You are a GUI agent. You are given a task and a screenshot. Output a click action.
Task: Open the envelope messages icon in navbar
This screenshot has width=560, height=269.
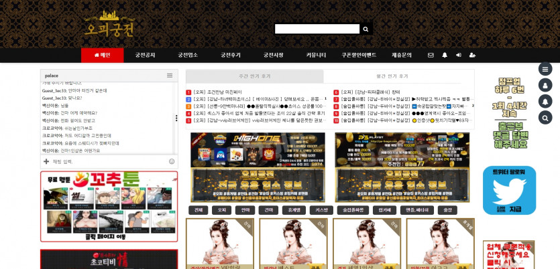pos(431,56)
